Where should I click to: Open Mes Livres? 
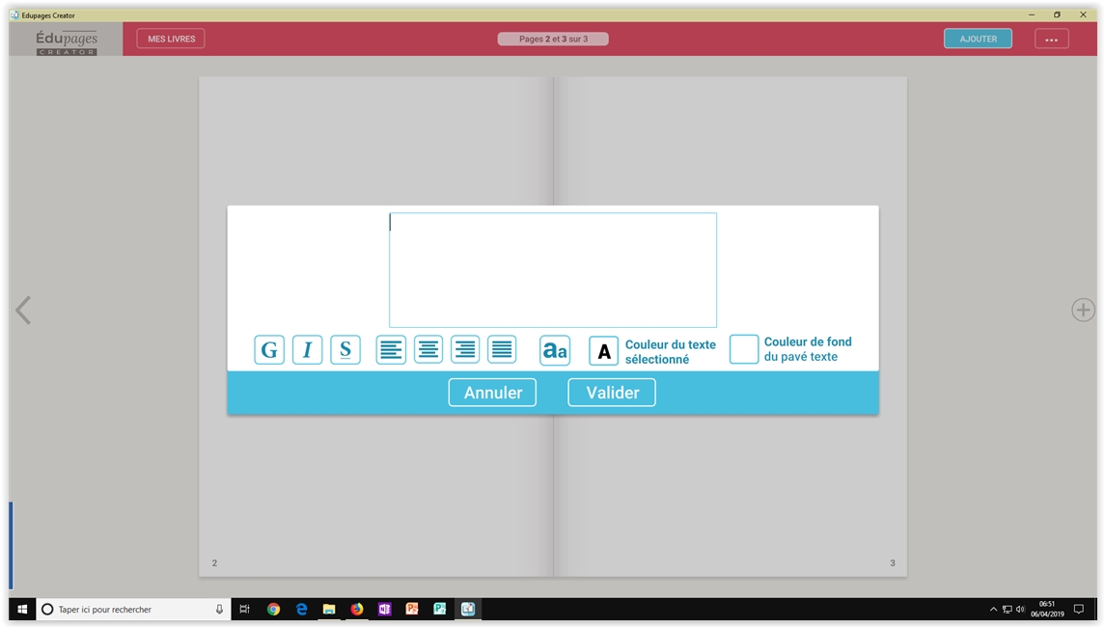(x=171, y=39)
